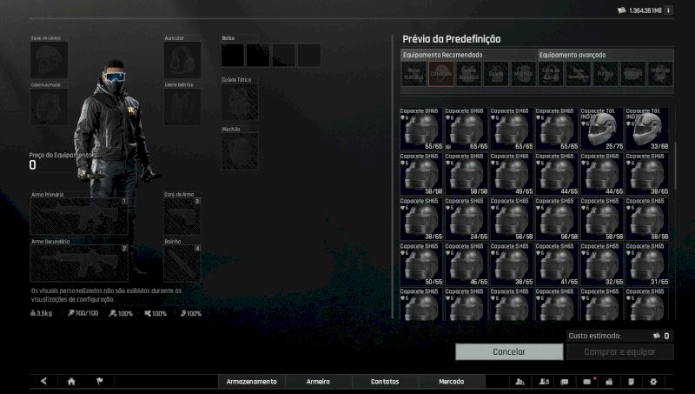Click the back arrow in bottom bar
Screen dimensions: 695x394
pyautogui.click(x=43, y=381)
